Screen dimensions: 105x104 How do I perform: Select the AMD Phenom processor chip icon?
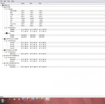pyautogui.click(x=5, y=39)
